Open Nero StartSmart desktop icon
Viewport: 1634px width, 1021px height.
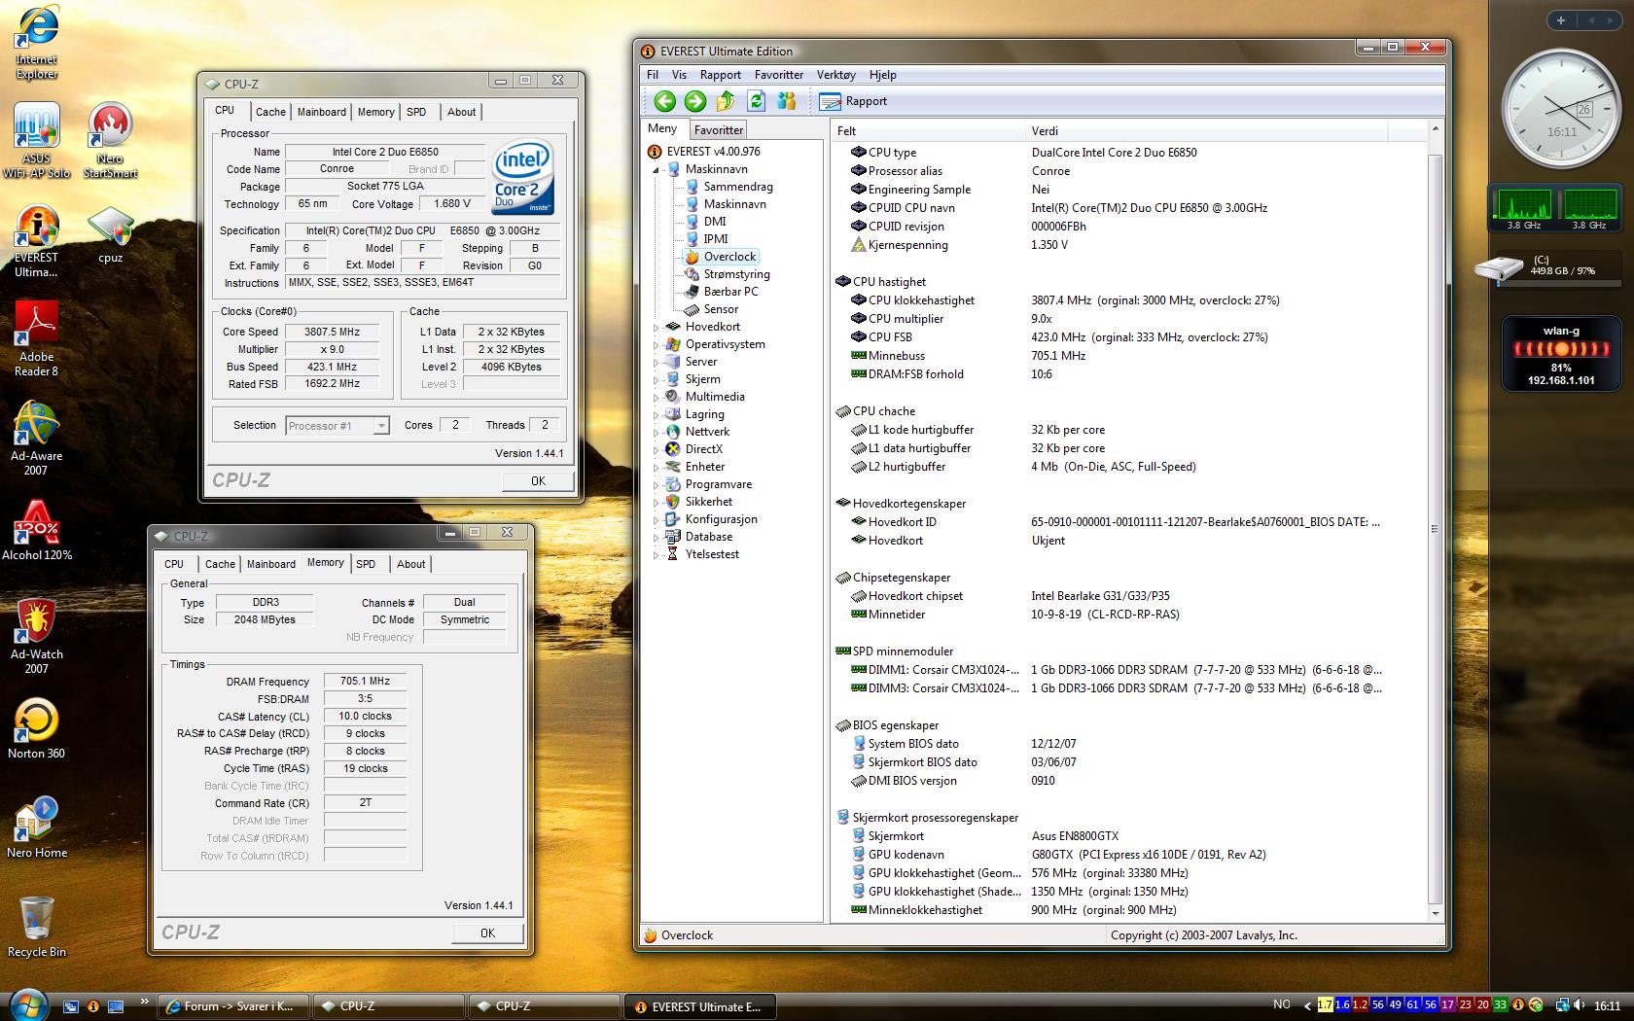pos(110,141)
